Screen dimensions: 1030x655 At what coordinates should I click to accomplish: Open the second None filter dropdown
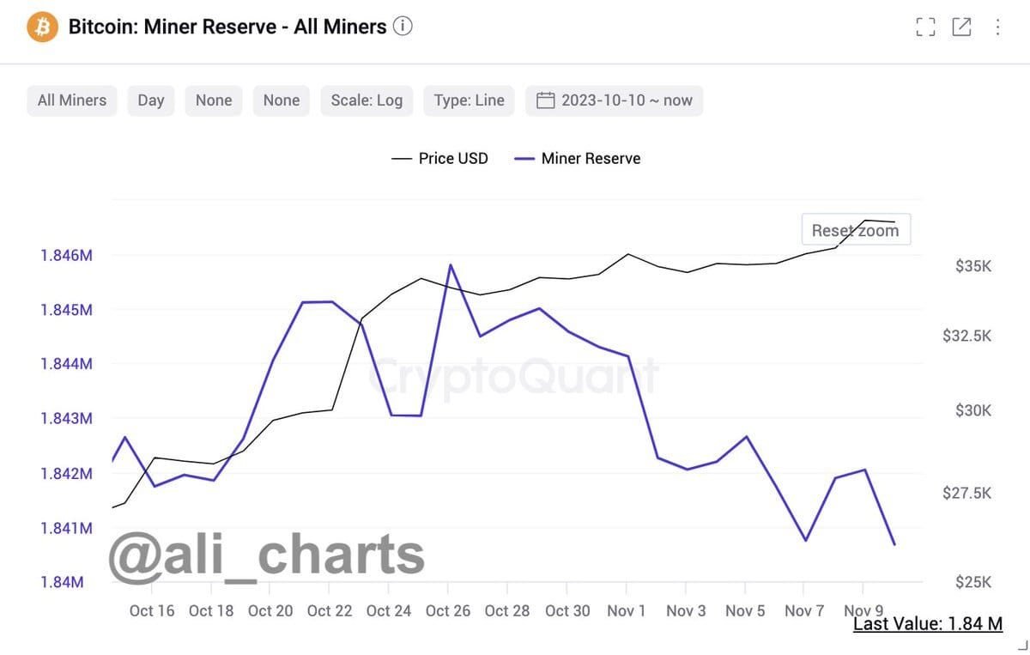282,100
